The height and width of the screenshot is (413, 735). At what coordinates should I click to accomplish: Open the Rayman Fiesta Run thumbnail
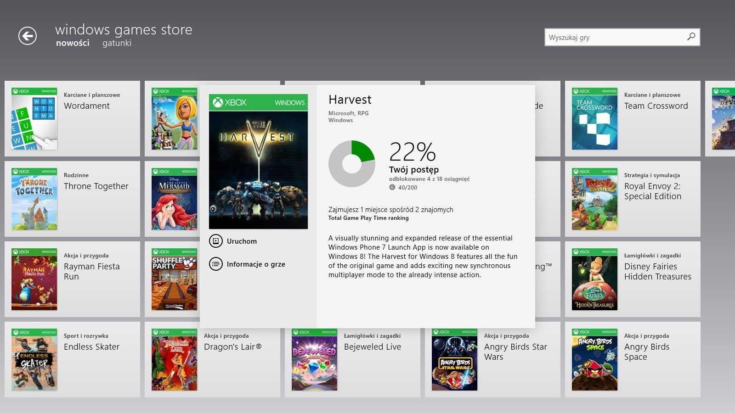click(34, 279)
